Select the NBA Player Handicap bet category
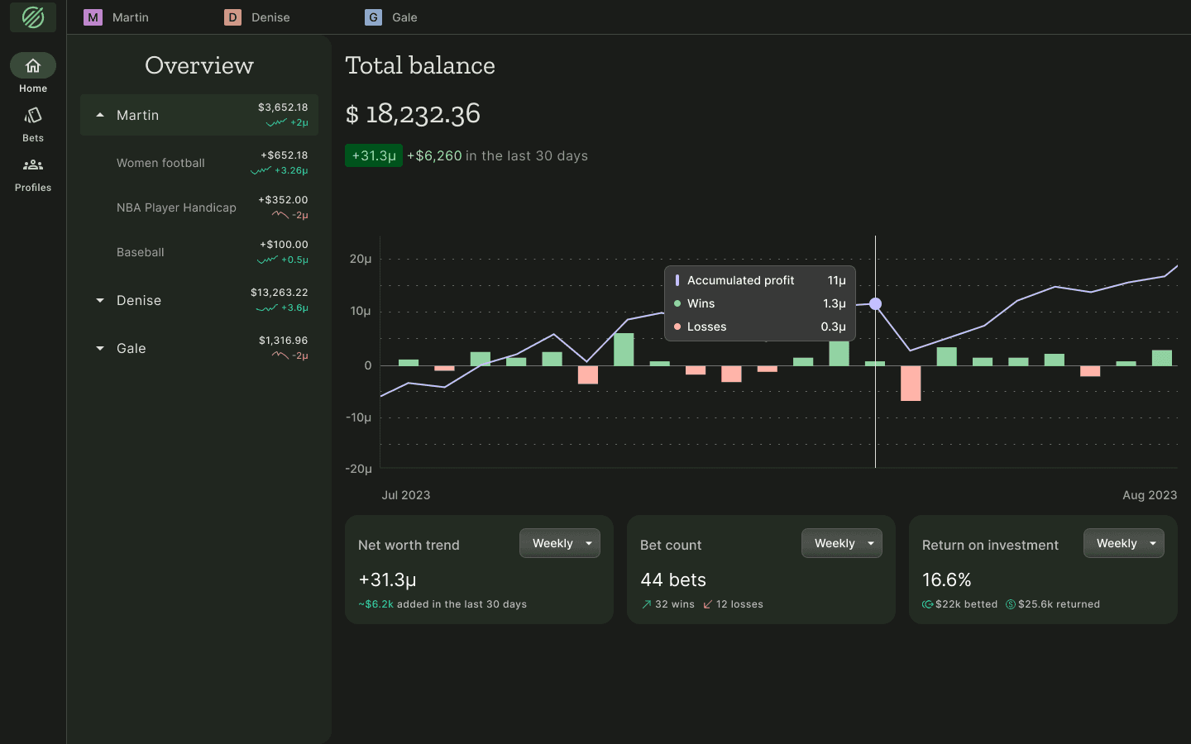This screenshot has height=744, width=1191. pyautogui.click(x=176, y=207)
